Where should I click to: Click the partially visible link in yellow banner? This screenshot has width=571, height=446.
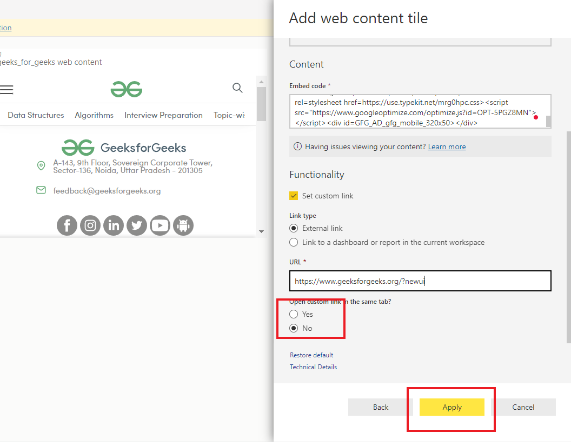coord(6,28)
